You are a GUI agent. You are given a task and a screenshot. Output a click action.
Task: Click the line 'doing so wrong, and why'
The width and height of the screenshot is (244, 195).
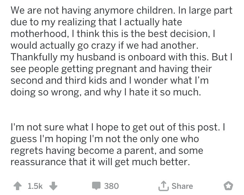(x=106, y=92)
